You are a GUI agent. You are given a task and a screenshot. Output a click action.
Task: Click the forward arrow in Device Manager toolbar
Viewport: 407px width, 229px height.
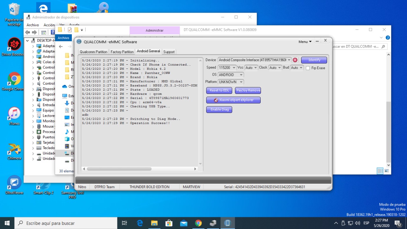34,32
